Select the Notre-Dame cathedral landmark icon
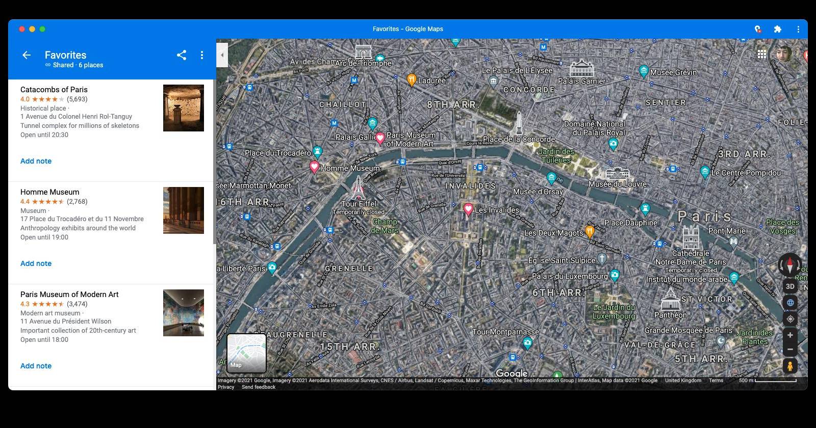Viewport: 816px width, 428px height. [691, 237]
